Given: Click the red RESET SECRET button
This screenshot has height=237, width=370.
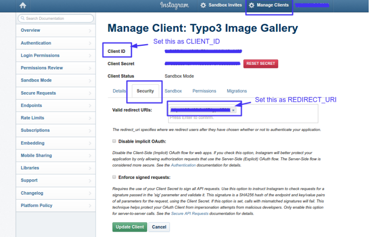Looking at the screenshot, I should click(x=261, y=64).
